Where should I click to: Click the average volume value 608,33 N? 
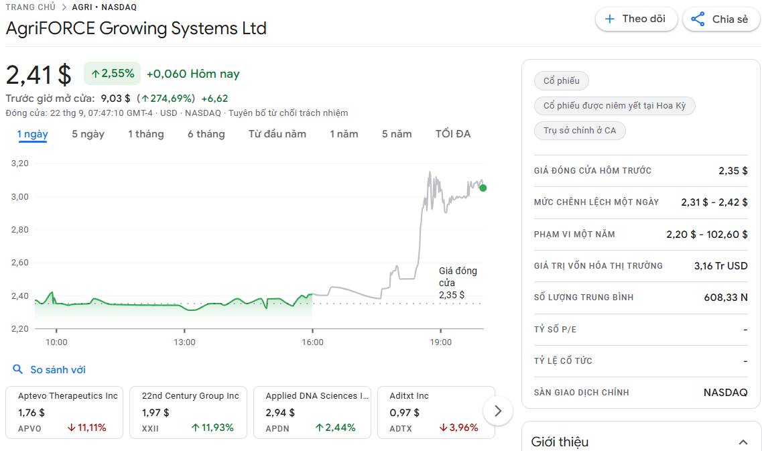click(726, 298)
